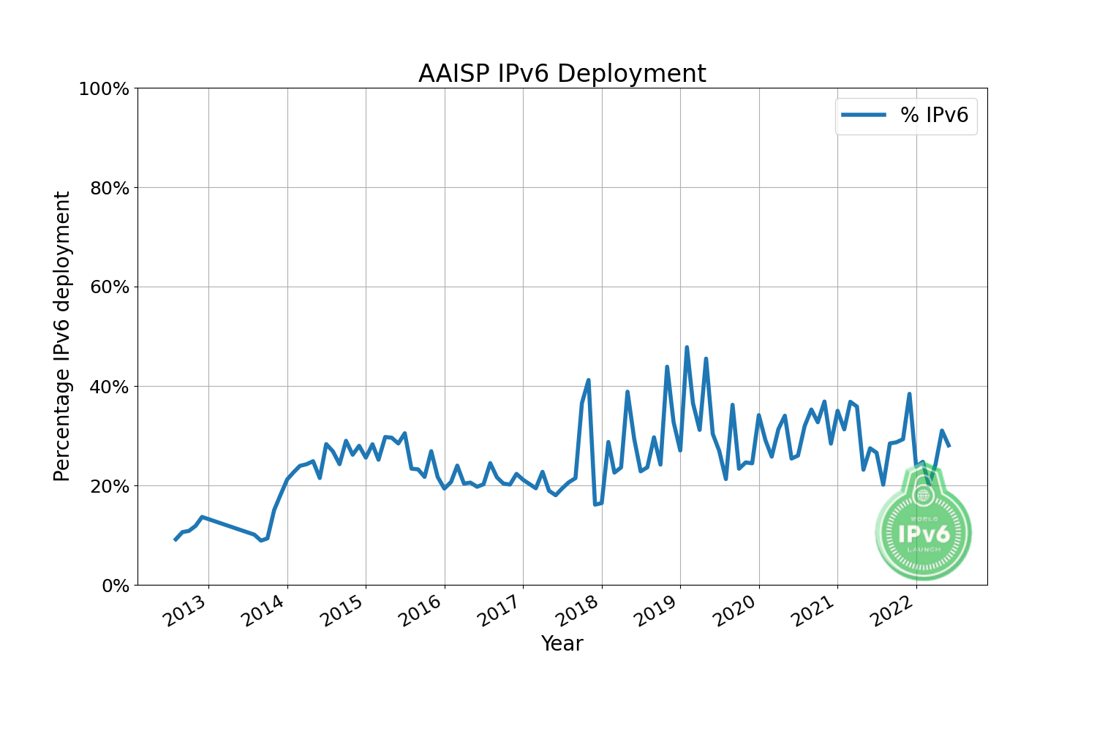Image resolution: width=1097 pixels, height=731 pixels.
Task: Click the 0% y-axis tick label
Action: coord(114,586)
